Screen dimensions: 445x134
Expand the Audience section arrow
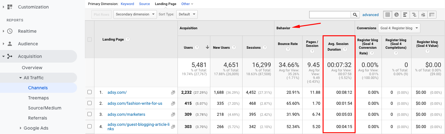3,44
